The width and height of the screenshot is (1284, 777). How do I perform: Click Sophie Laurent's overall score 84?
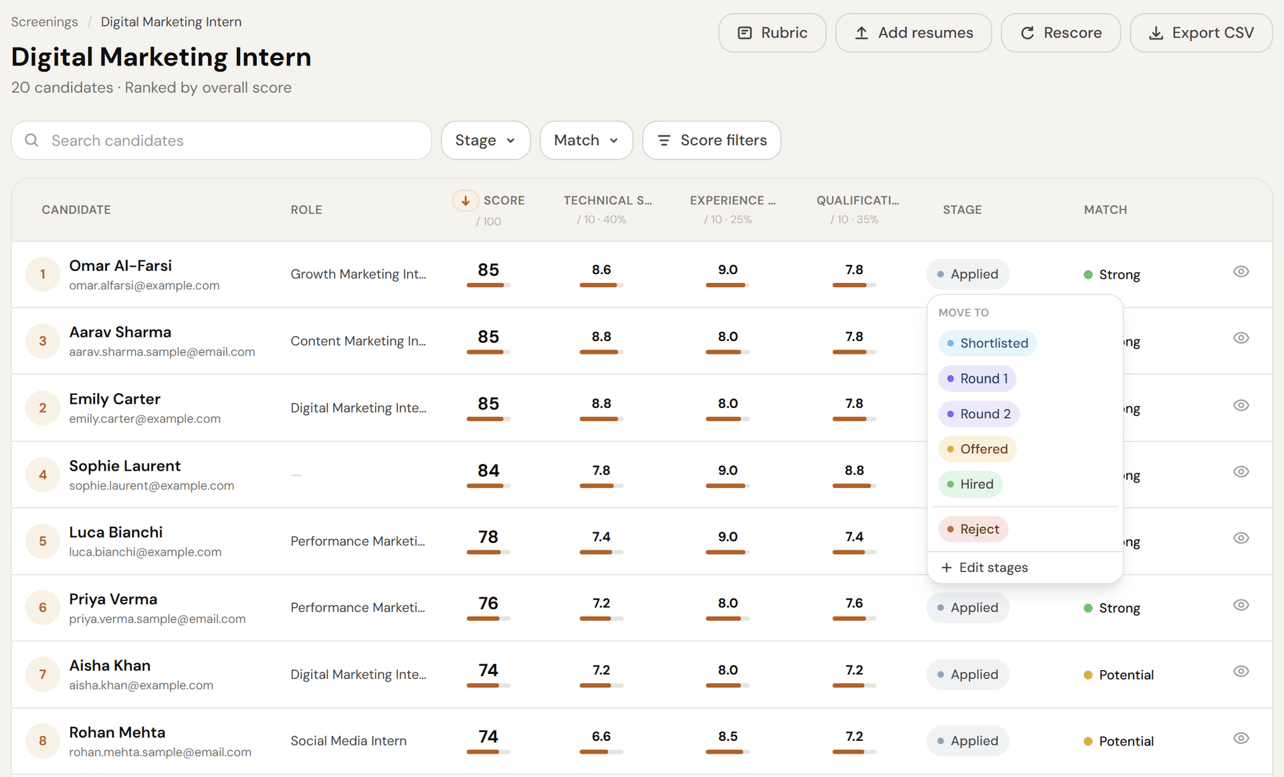coord(488,471)
